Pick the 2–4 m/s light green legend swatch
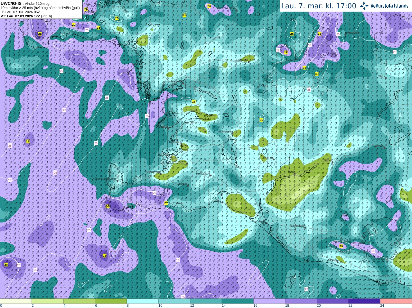The width and height of the screenshot is (412, 308). coord(47,301)
